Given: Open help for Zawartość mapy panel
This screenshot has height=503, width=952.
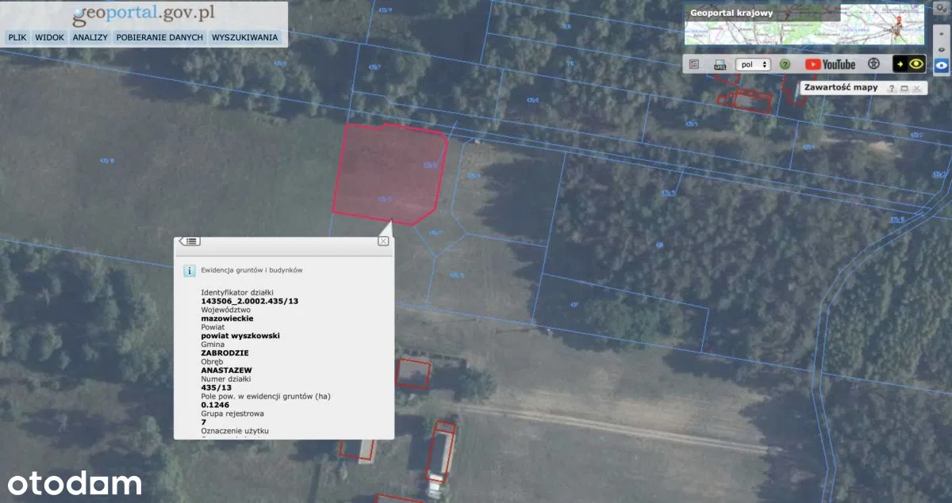Looking at the screenshot, I should tap(892, 88).
